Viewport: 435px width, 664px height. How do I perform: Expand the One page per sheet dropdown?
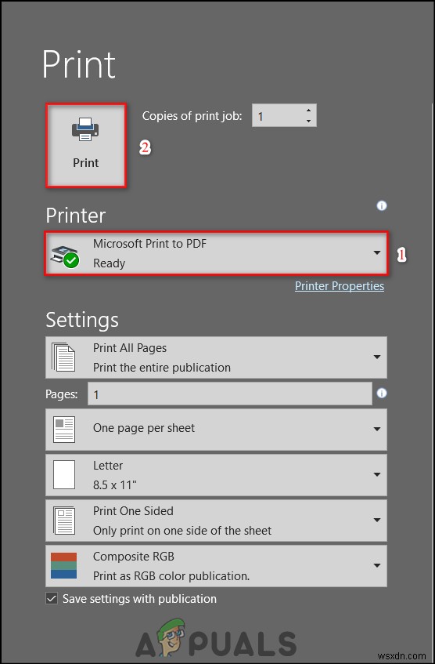tap(216, 430)
